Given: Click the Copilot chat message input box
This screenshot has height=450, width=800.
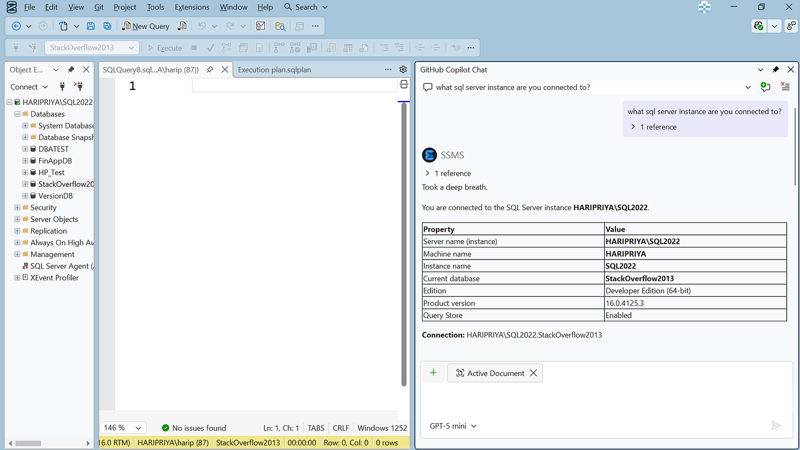Looking at the screenshot, I should pyautogui.click(x=606, y=401).
